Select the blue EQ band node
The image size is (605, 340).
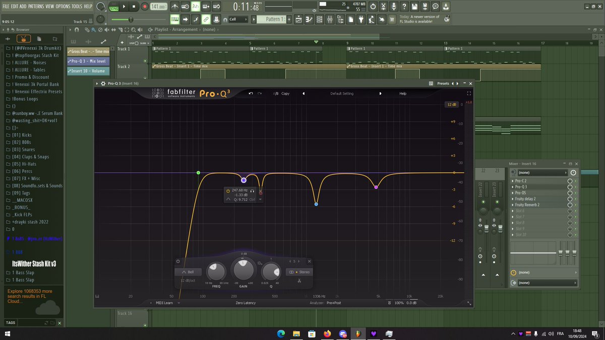click(316, 204)
